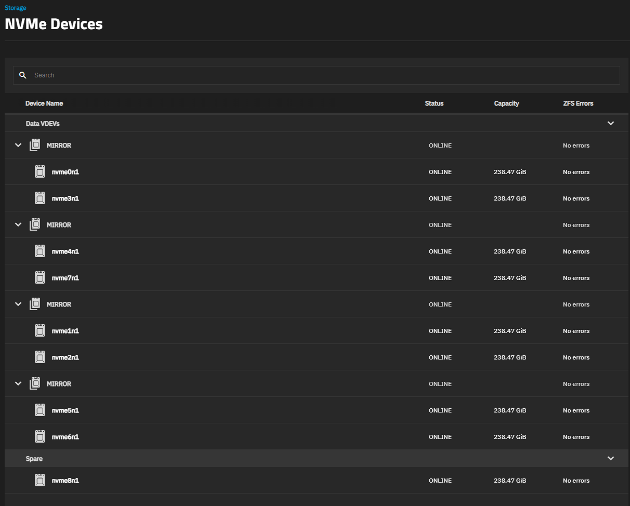Viewport: 630px width, 506px height.
Task: Click the NVMe Devices page title
Action: [54, 24]
